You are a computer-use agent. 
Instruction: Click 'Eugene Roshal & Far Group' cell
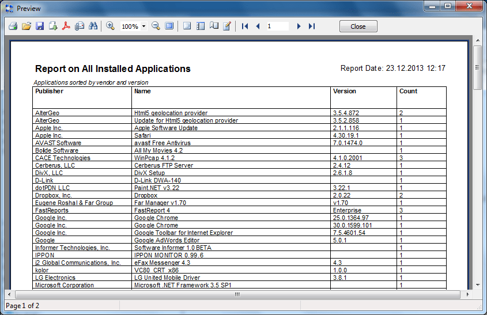point(82,203)
